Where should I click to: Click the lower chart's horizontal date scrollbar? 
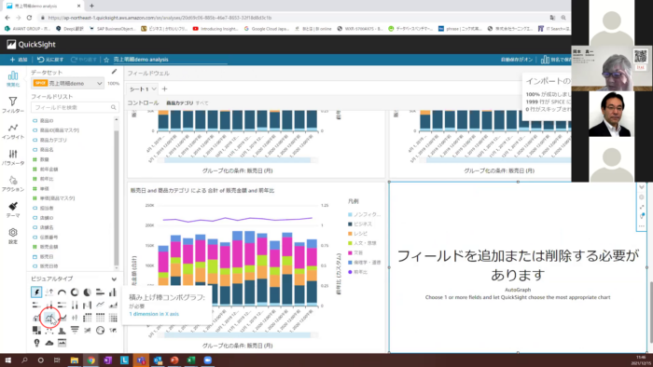coord(237,335)
